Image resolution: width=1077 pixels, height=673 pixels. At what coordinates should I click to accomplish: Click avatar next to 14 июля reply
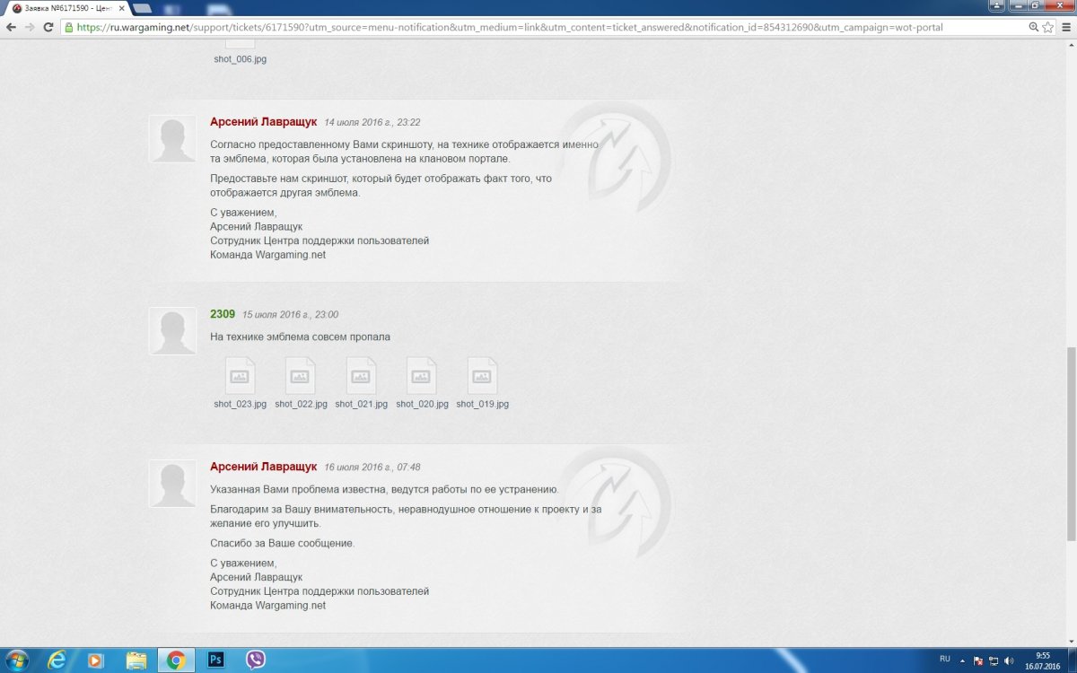click(172, 139)
